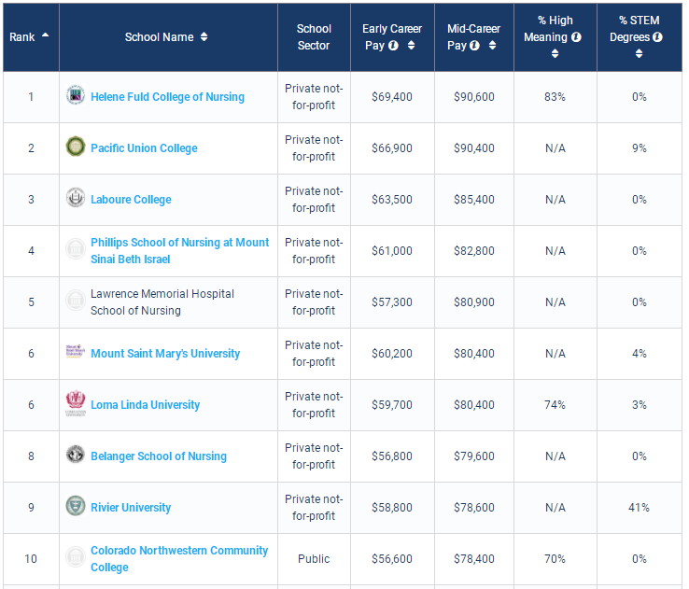The height and width of the screenshot is (589, 689).
Task: Select 9% STEM degrees cell
Action: [640, 148]
